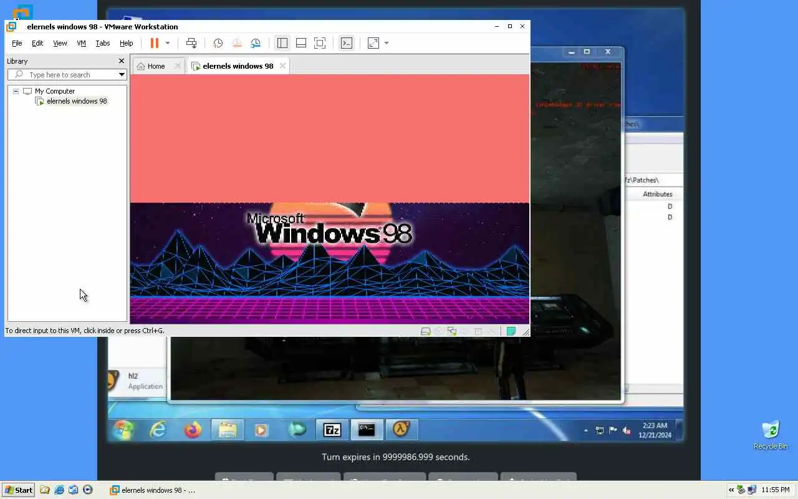
Task: Open the power options dropdown beside Pause
Action: point(167,43)
